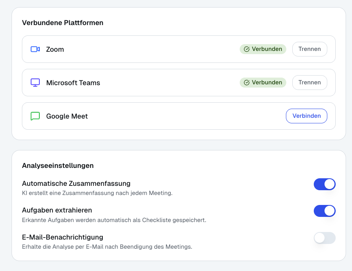Turn off the Aufgaben extrahieren switch
This screenshot has width=352, height=271.
click(325, 211)
